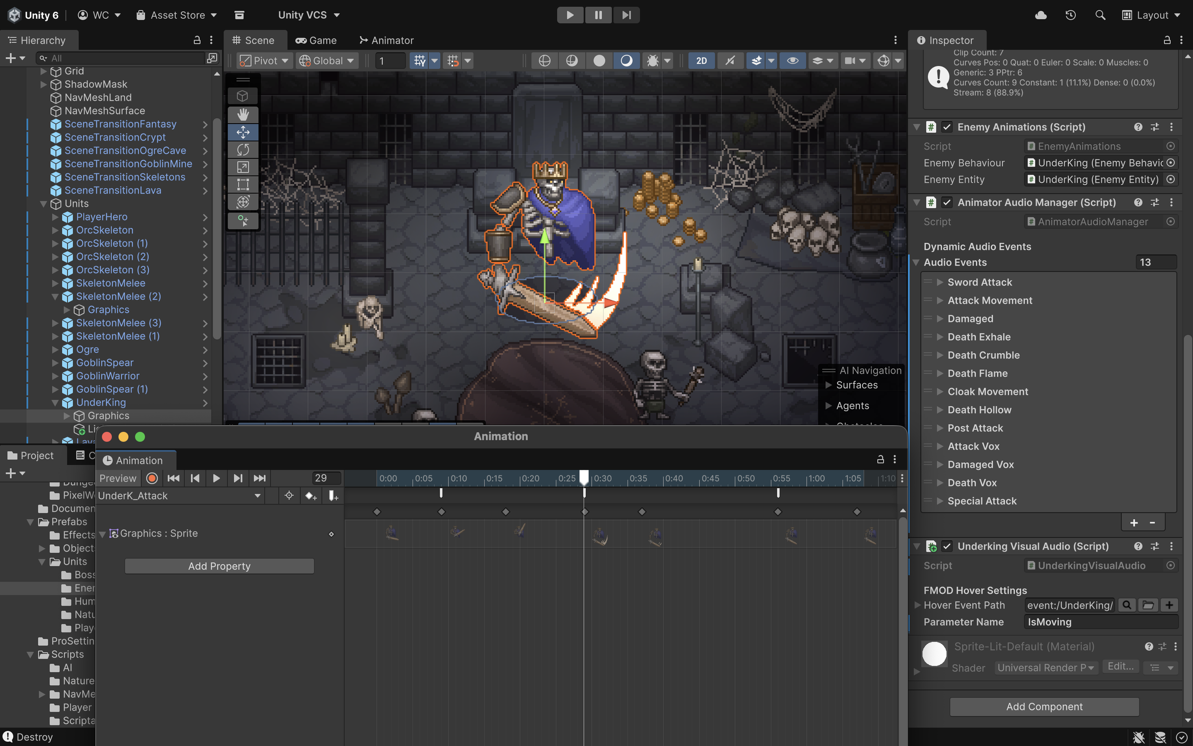Toggle scene visibility eye button
Screen dimensions: 1193x746
click(x=793, y=61)
